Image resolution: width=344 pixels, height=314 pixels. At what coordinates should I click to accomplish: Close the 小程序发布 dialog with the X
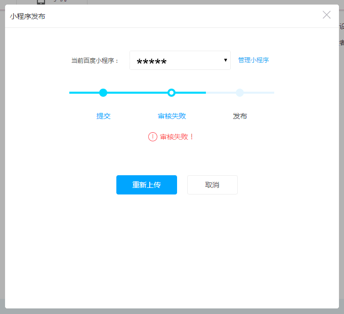pos(327,15)
